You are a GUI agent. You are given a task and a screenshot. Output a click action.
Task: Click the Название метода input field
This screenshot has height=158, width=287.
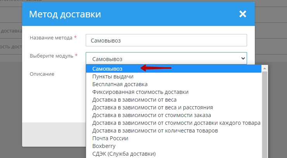point(166,40)
